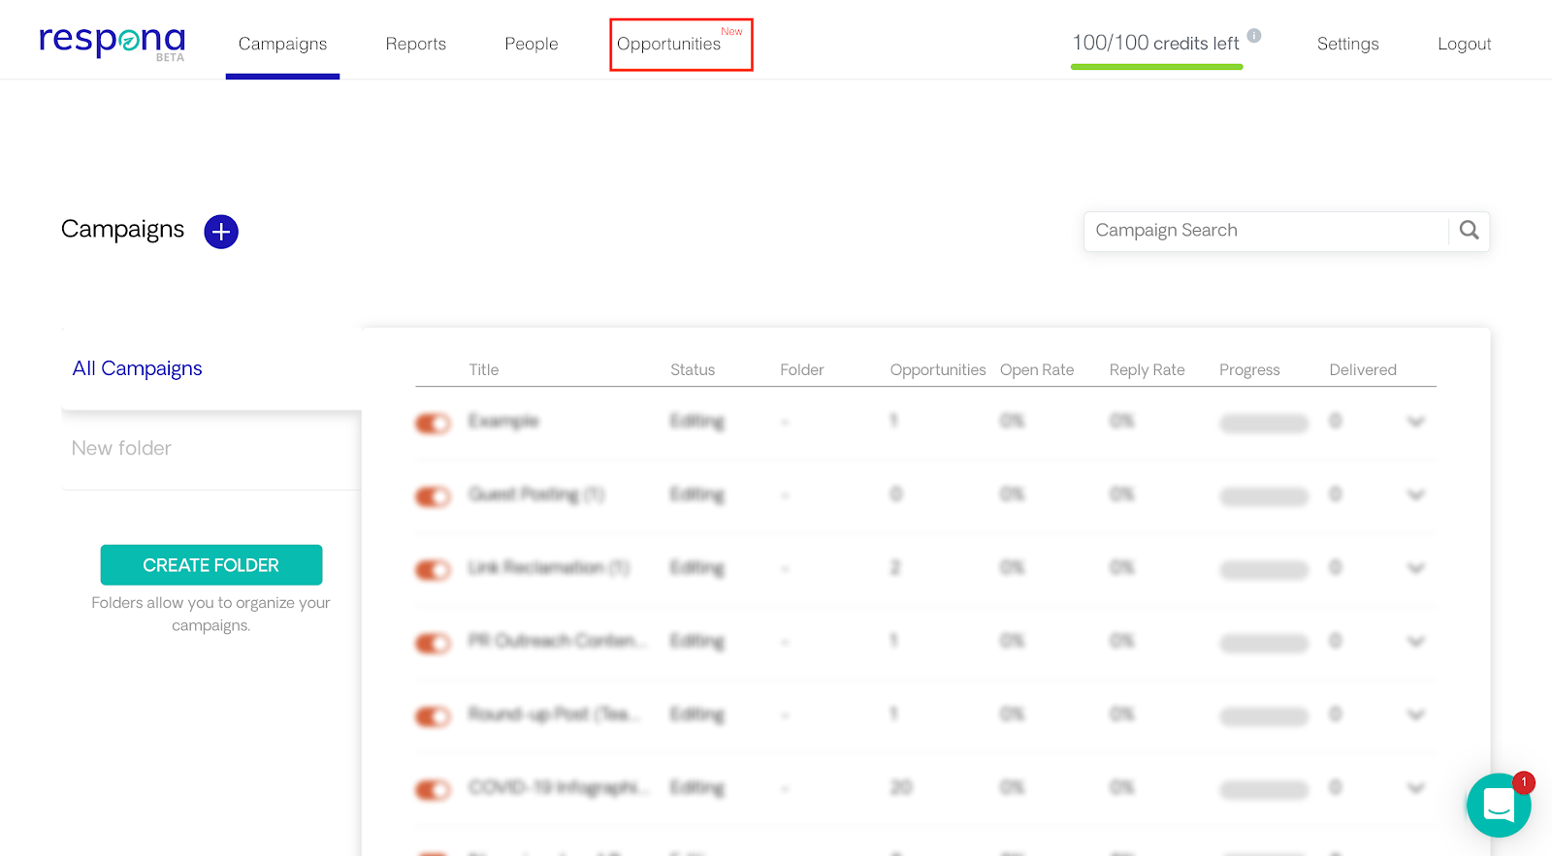The height and width of the screenshot is (856, 1552).
Task: Open the Round-up Post campaign title
Action: tap(555, 714)
